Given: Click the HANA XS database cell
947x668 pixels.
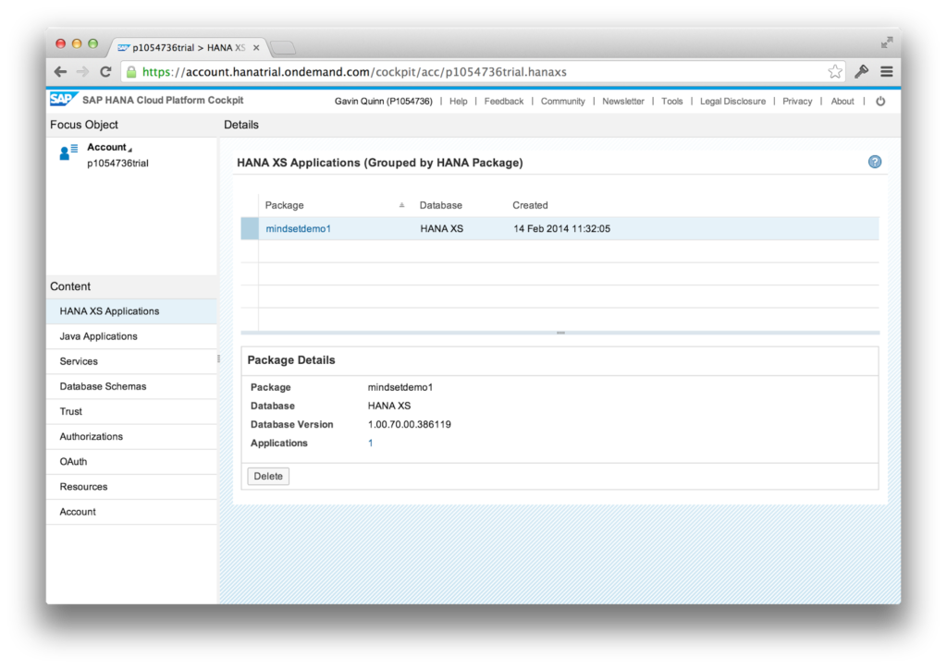Looking at the screenshot, I should pos(442,229).
